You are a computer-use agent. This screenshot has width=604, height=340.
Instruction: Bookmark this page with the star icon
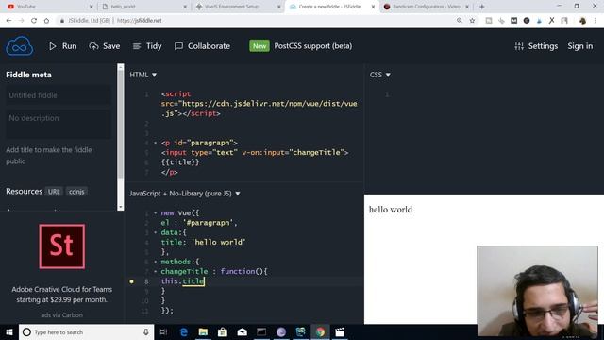pos(472,21)
